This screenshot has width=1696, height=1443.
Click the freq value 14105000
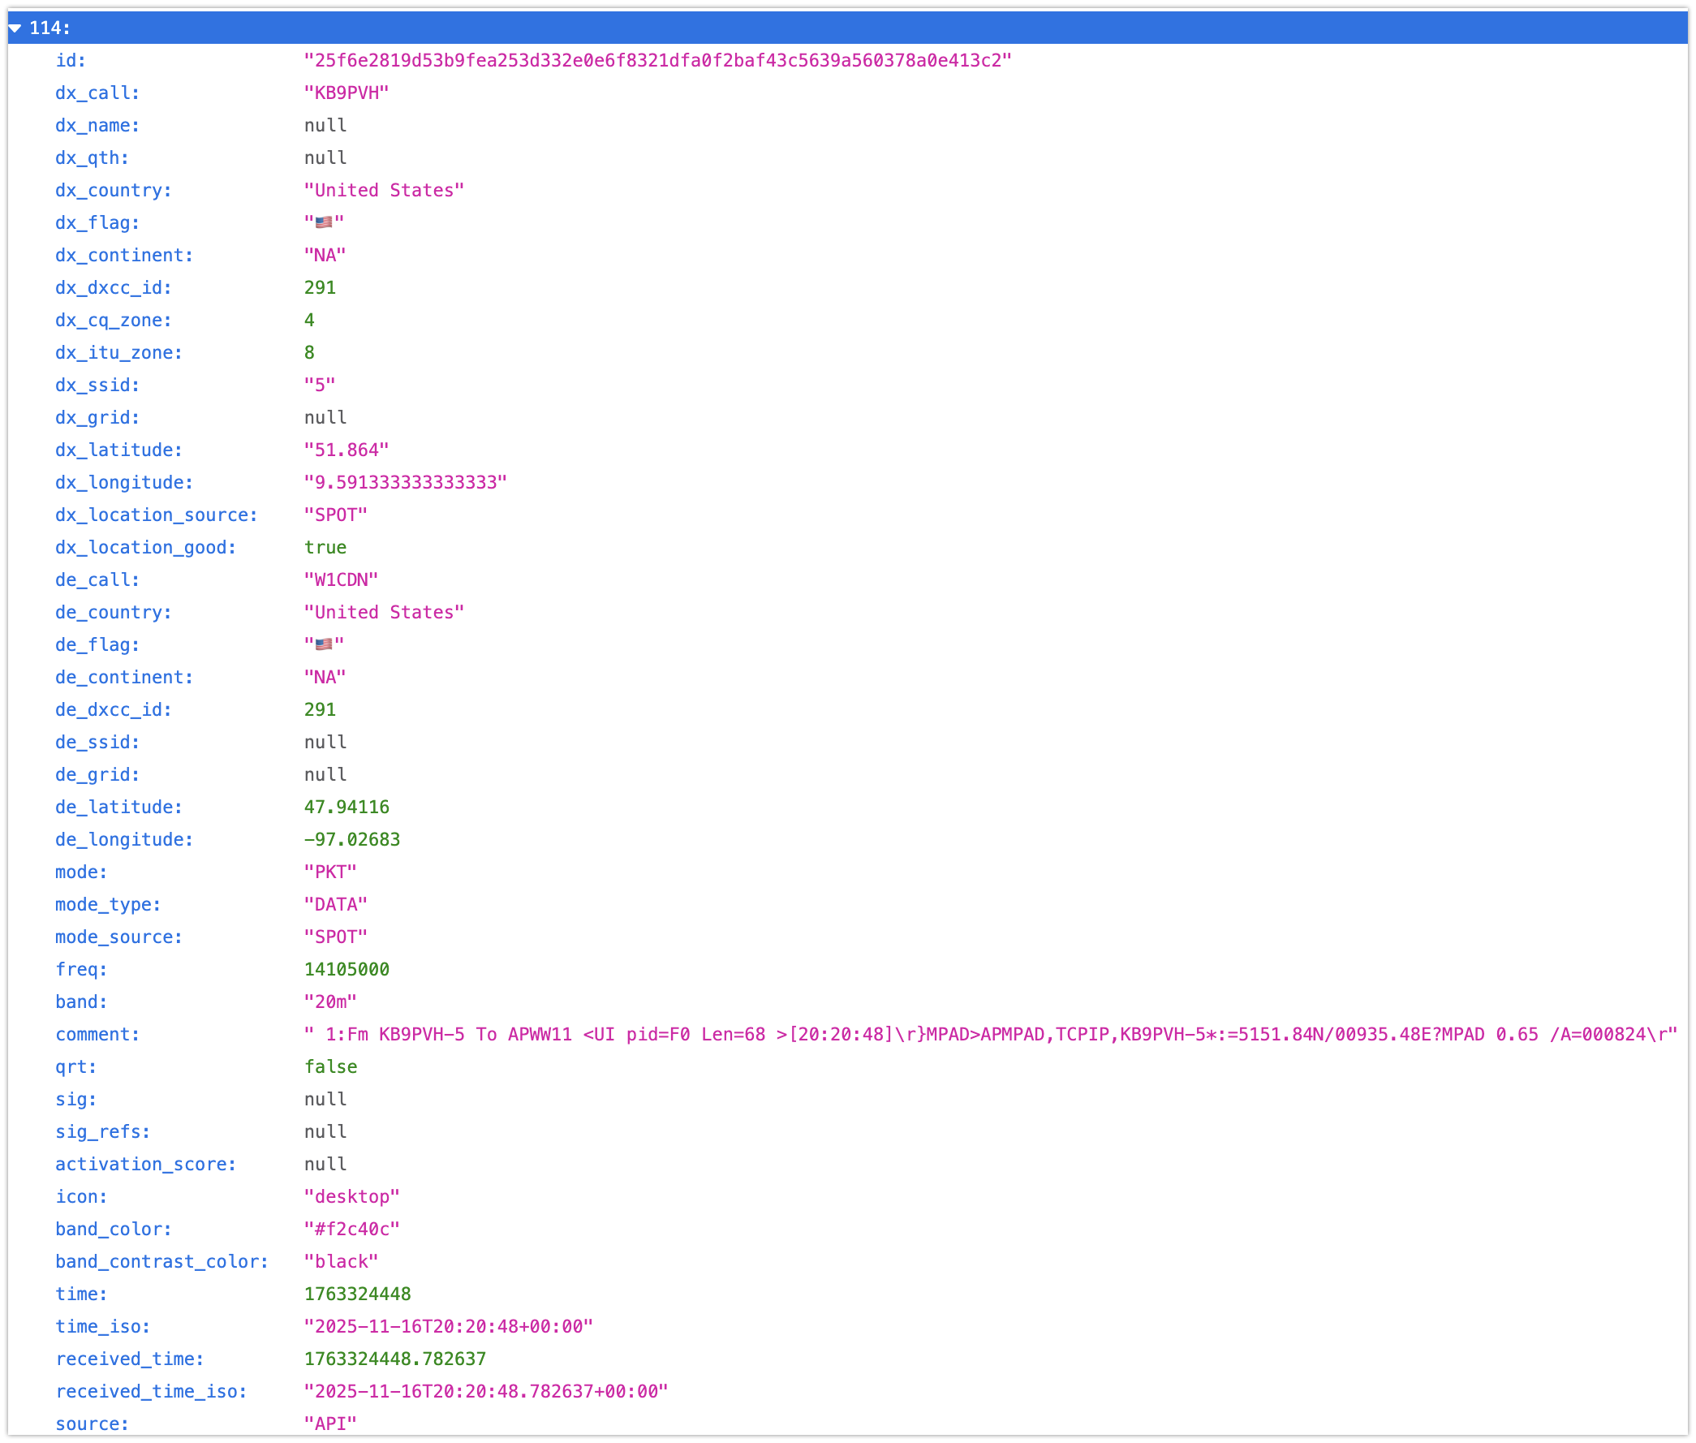(x=346, y=969)
